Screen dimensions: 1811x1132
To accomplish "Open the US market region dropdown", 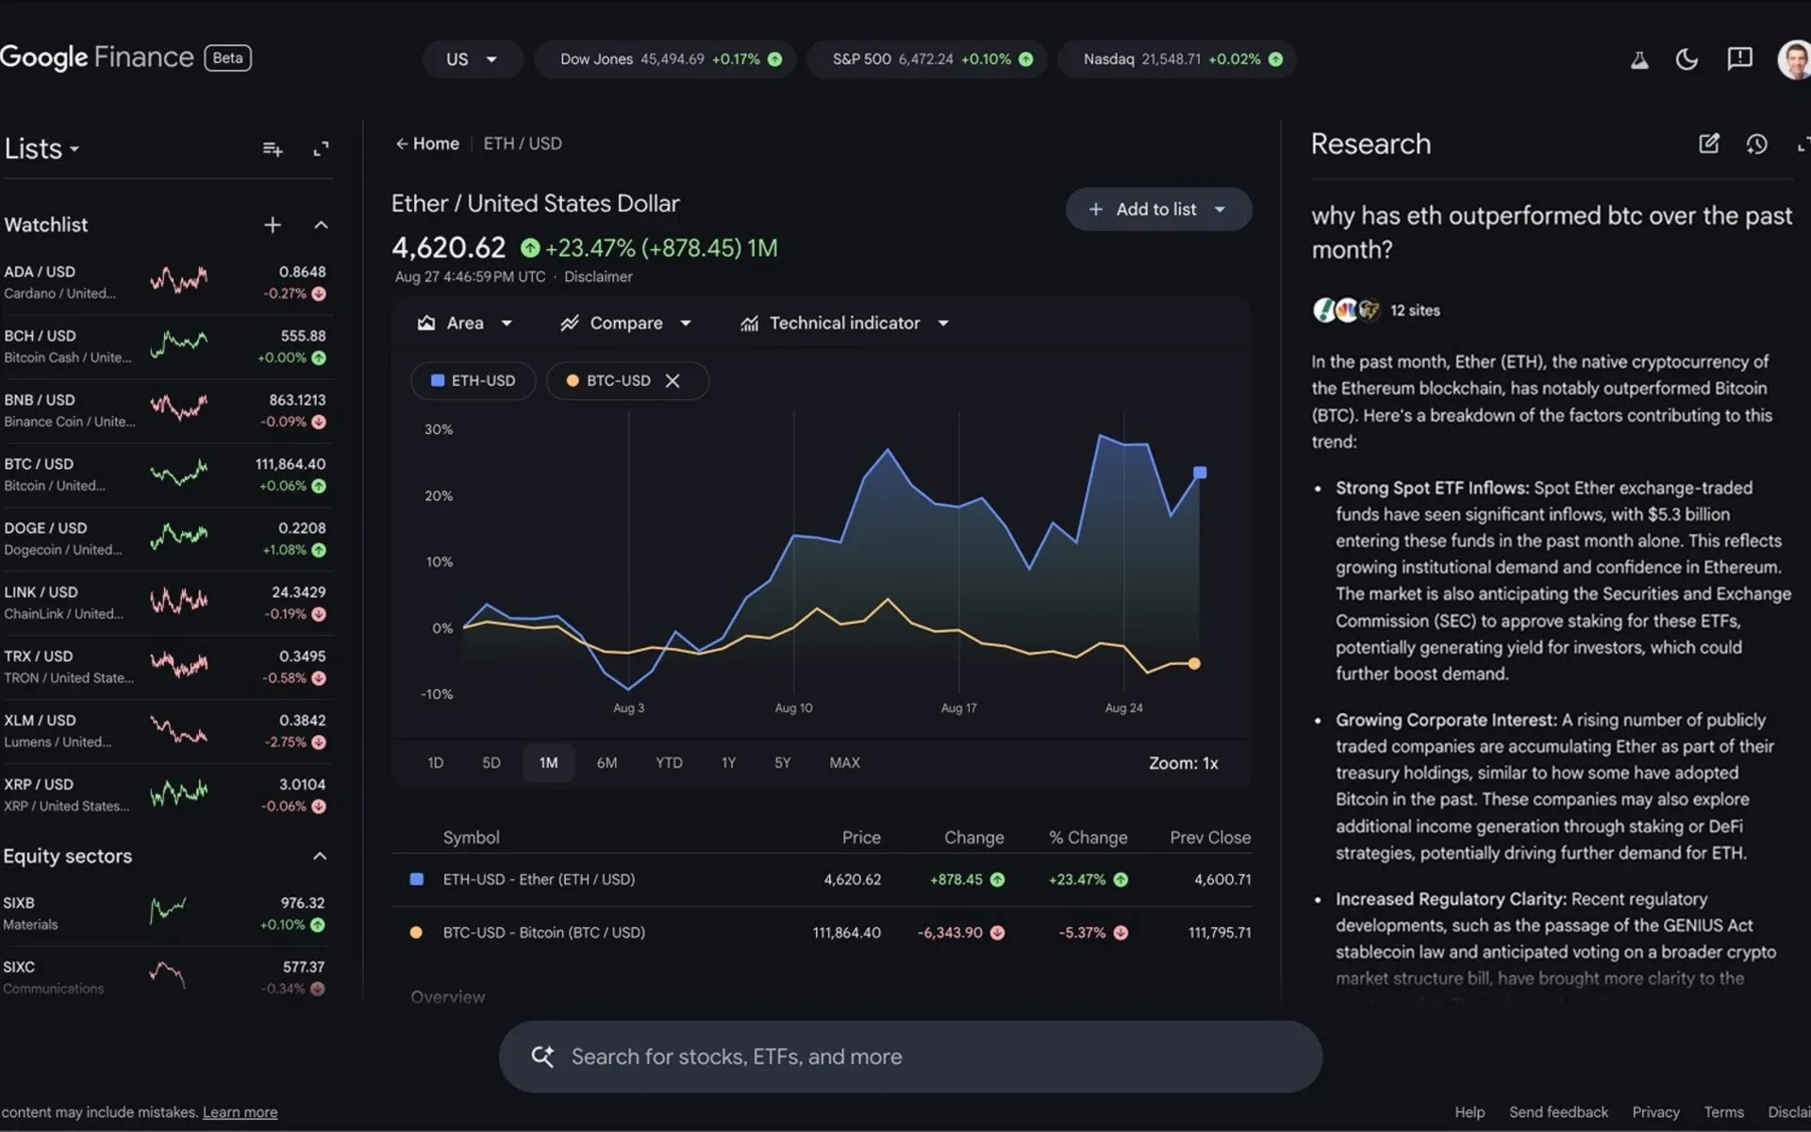I will [x=472, y=59].
